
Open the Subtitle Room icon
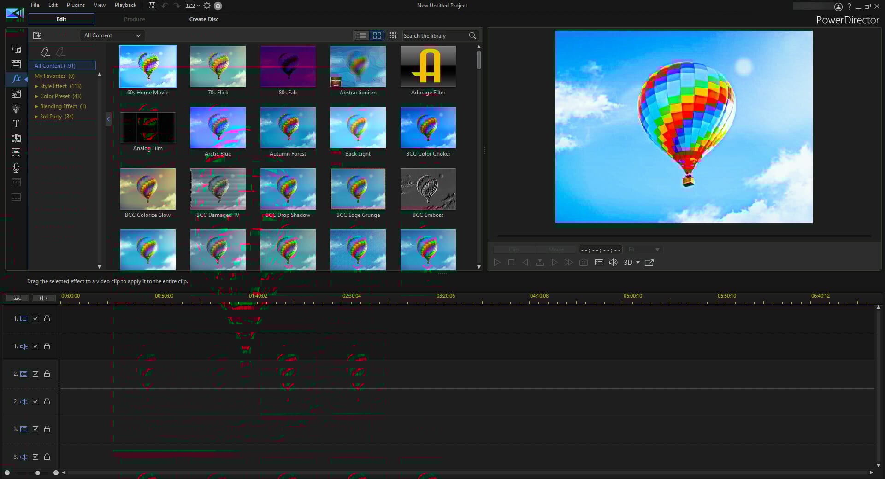(x=16, y=198)
